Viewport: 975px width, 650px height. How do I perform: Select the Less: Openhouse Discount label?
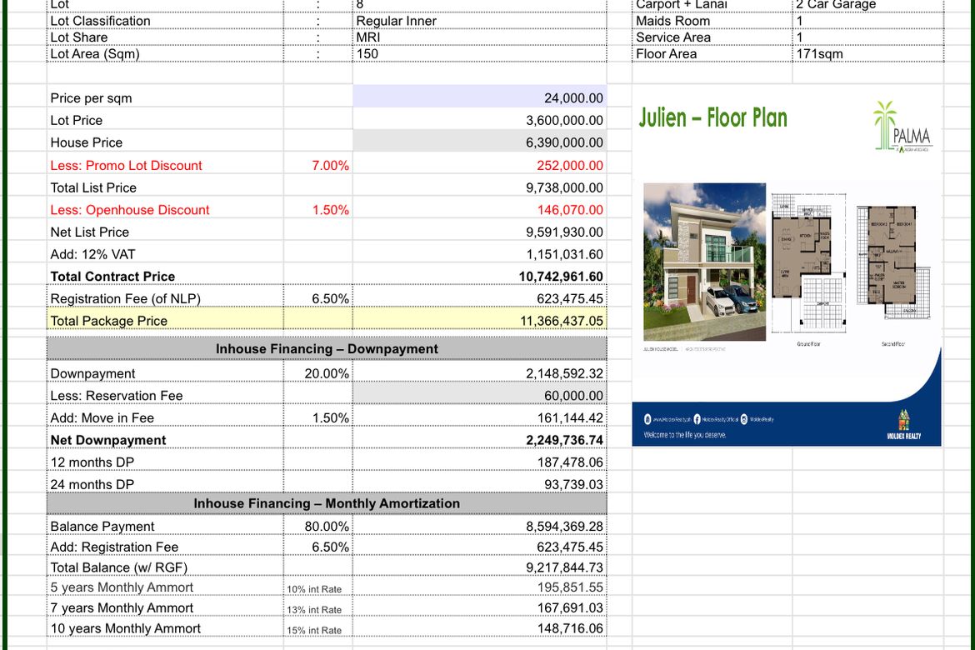pyautogui.click(x=130, y=210)
